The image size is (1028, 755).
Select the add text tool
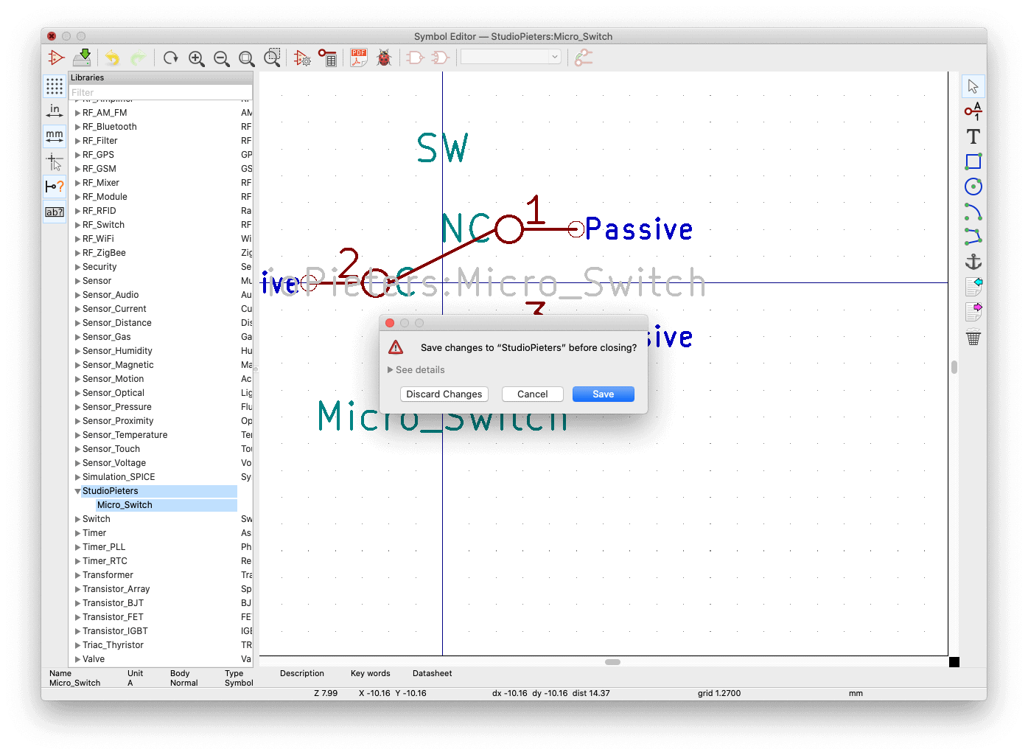point(973,136)
